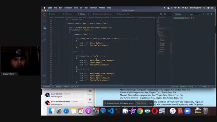The width and height of the screenshot is (217, 122).
Task: Click the open changes icon in editor toolbar
Action: [161, 14]
